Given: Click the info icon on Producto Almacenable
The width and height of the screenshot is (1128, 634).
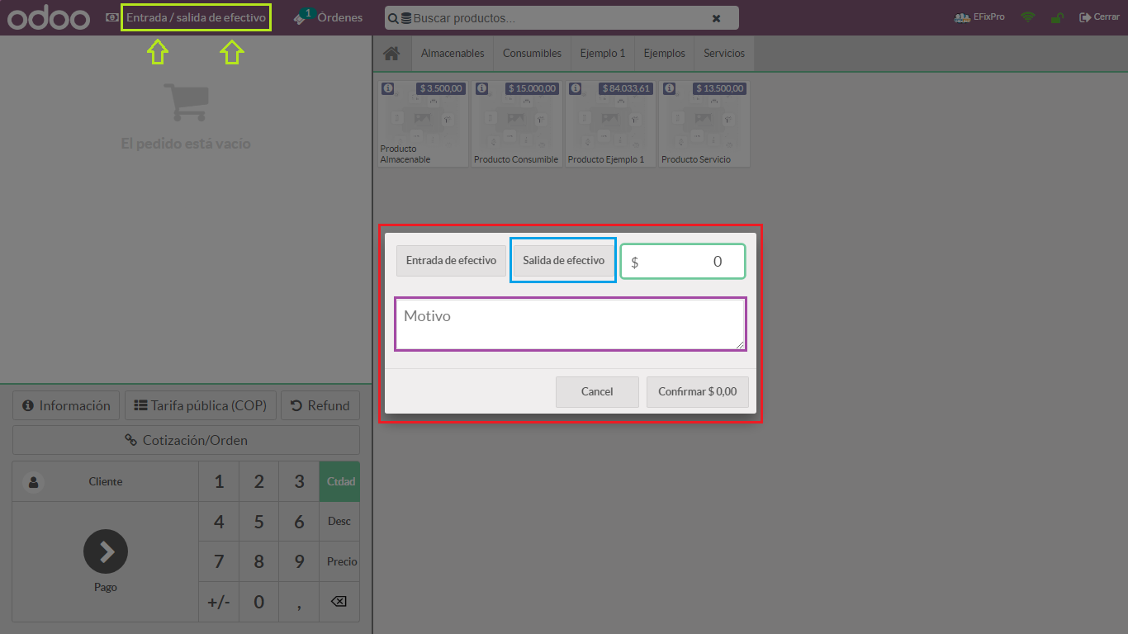Looking at the screenshot, I should (388, 88).
